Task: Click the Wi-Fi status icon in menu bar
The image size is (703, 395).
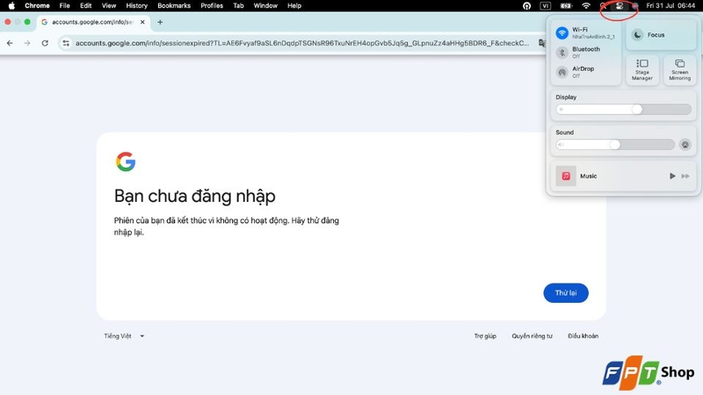Action: [x=586, y=6]
